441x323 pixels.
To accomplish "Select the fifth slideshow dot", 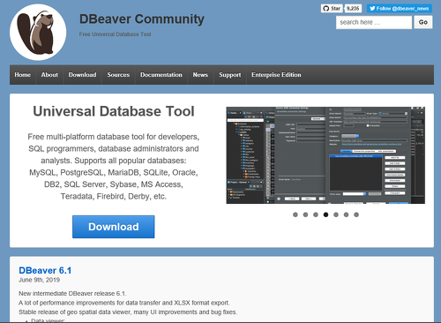I will click(336, 214).
